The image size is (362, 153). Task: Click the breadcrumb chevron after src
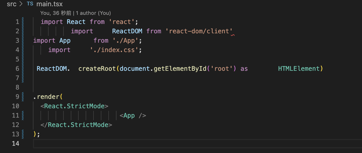coord(21,4)
